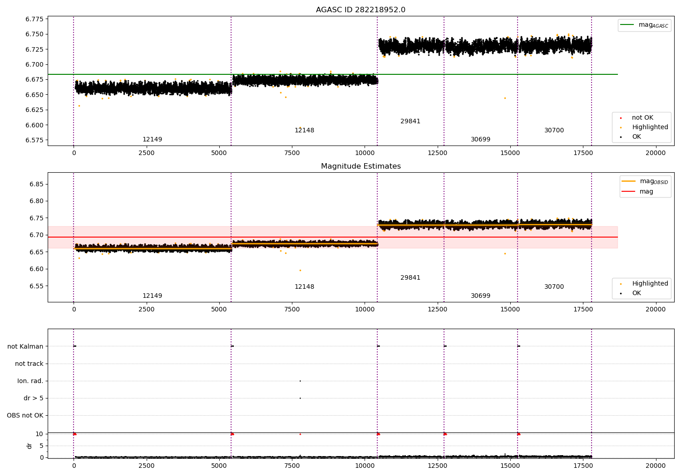
Task: Click label 12149 in Magnitude Estimates plot
Action: point(152,296)
